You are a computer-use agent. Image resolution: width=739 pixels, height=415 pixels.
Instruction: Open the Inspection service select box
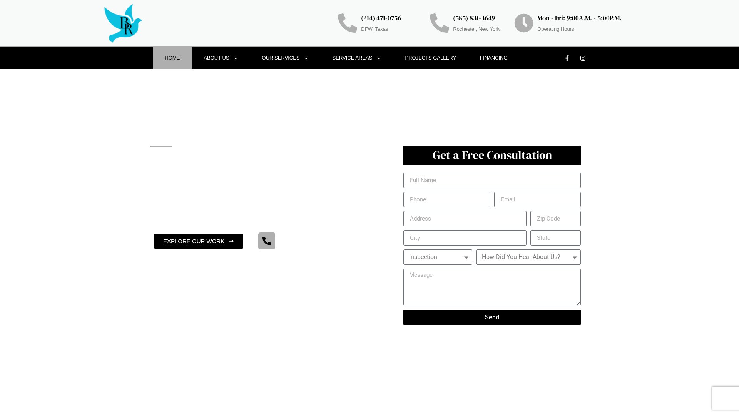pyautogui.click(x=438, y=257)
